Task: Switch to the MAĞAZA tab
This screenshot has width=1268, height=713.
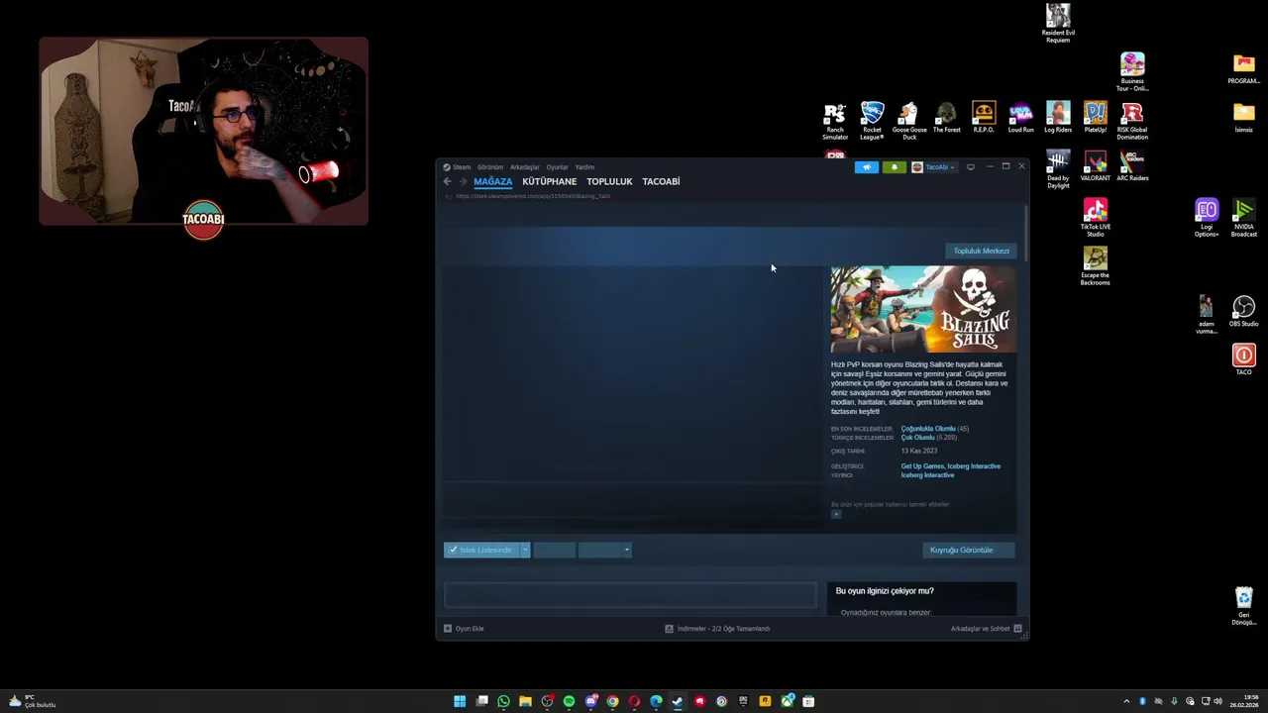Action: point(492,182)
